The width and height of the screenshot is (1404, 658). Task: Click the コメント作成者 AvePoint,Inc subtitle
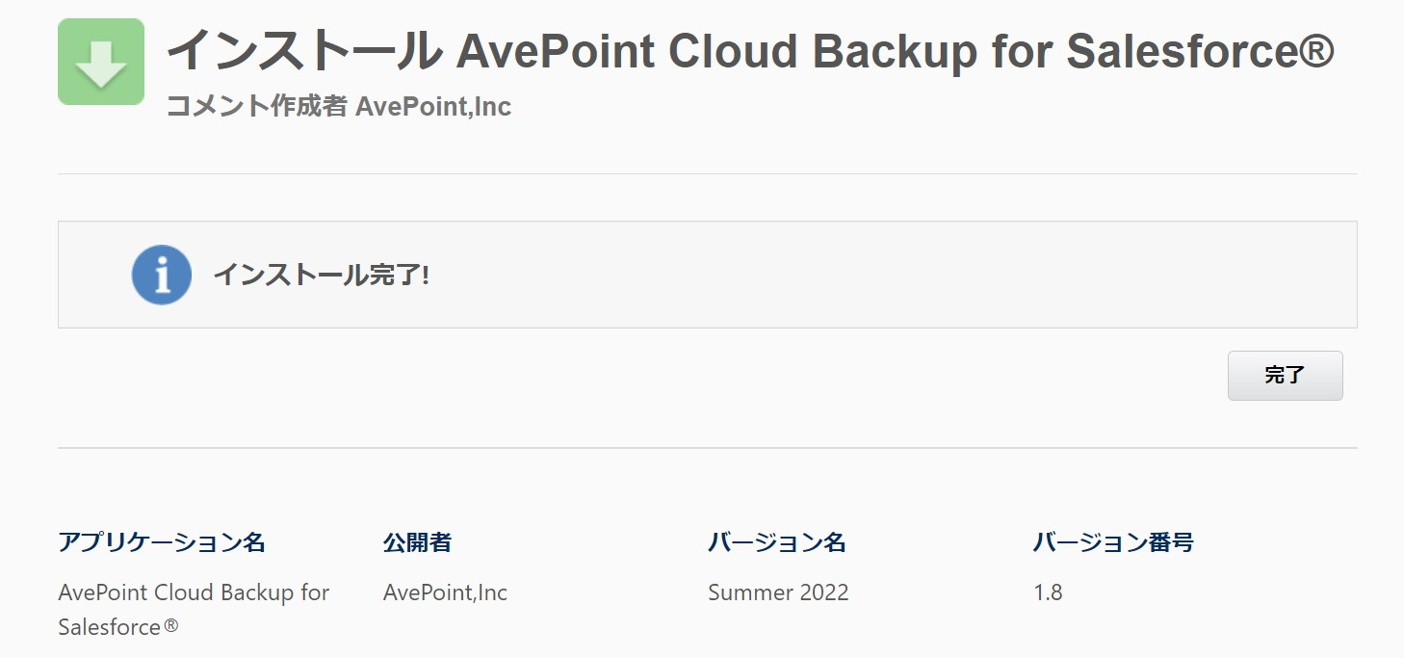(x=338, y=106)
